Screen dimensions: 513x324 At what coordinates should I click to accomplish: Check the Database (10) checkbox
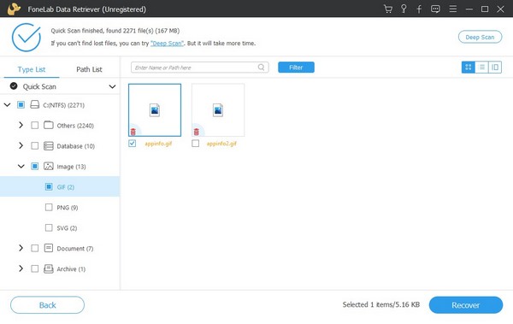(35, 146)
